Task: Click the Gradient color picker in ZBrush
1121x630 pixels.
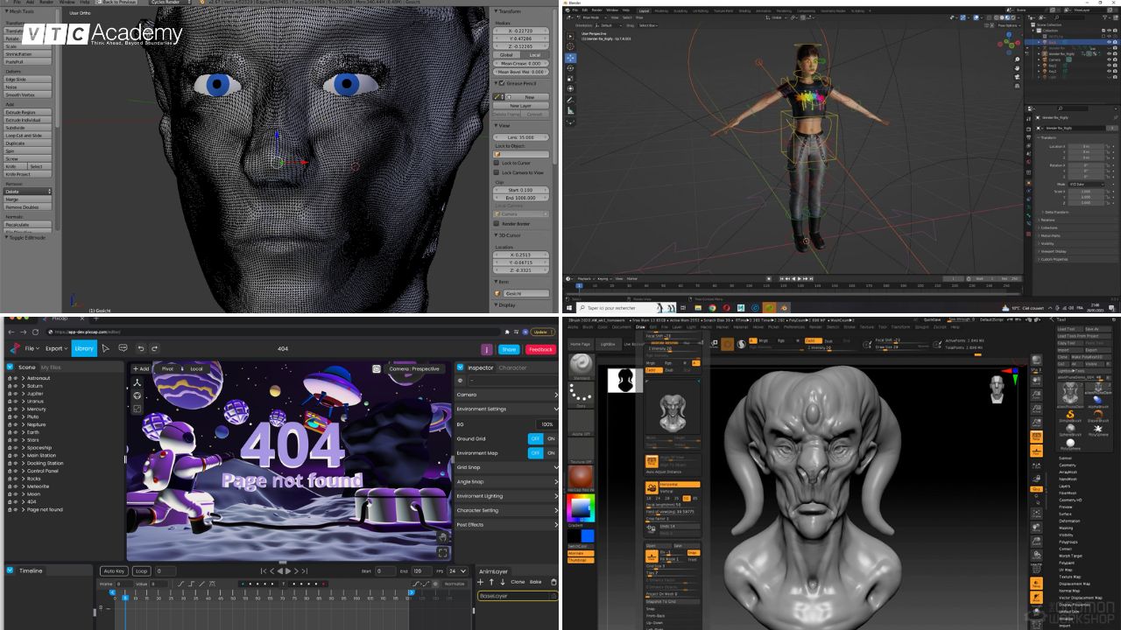Action: pos(580,506)
